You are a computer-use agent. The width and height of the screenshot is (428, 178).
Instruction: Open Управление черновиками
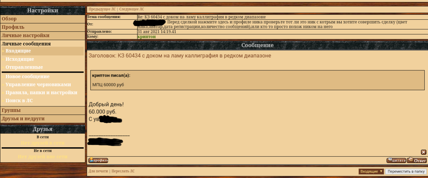coord(38,85)
